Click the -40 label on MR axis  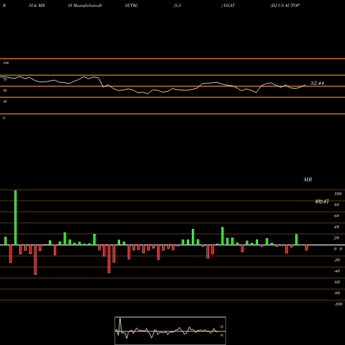tap(337, 271)
